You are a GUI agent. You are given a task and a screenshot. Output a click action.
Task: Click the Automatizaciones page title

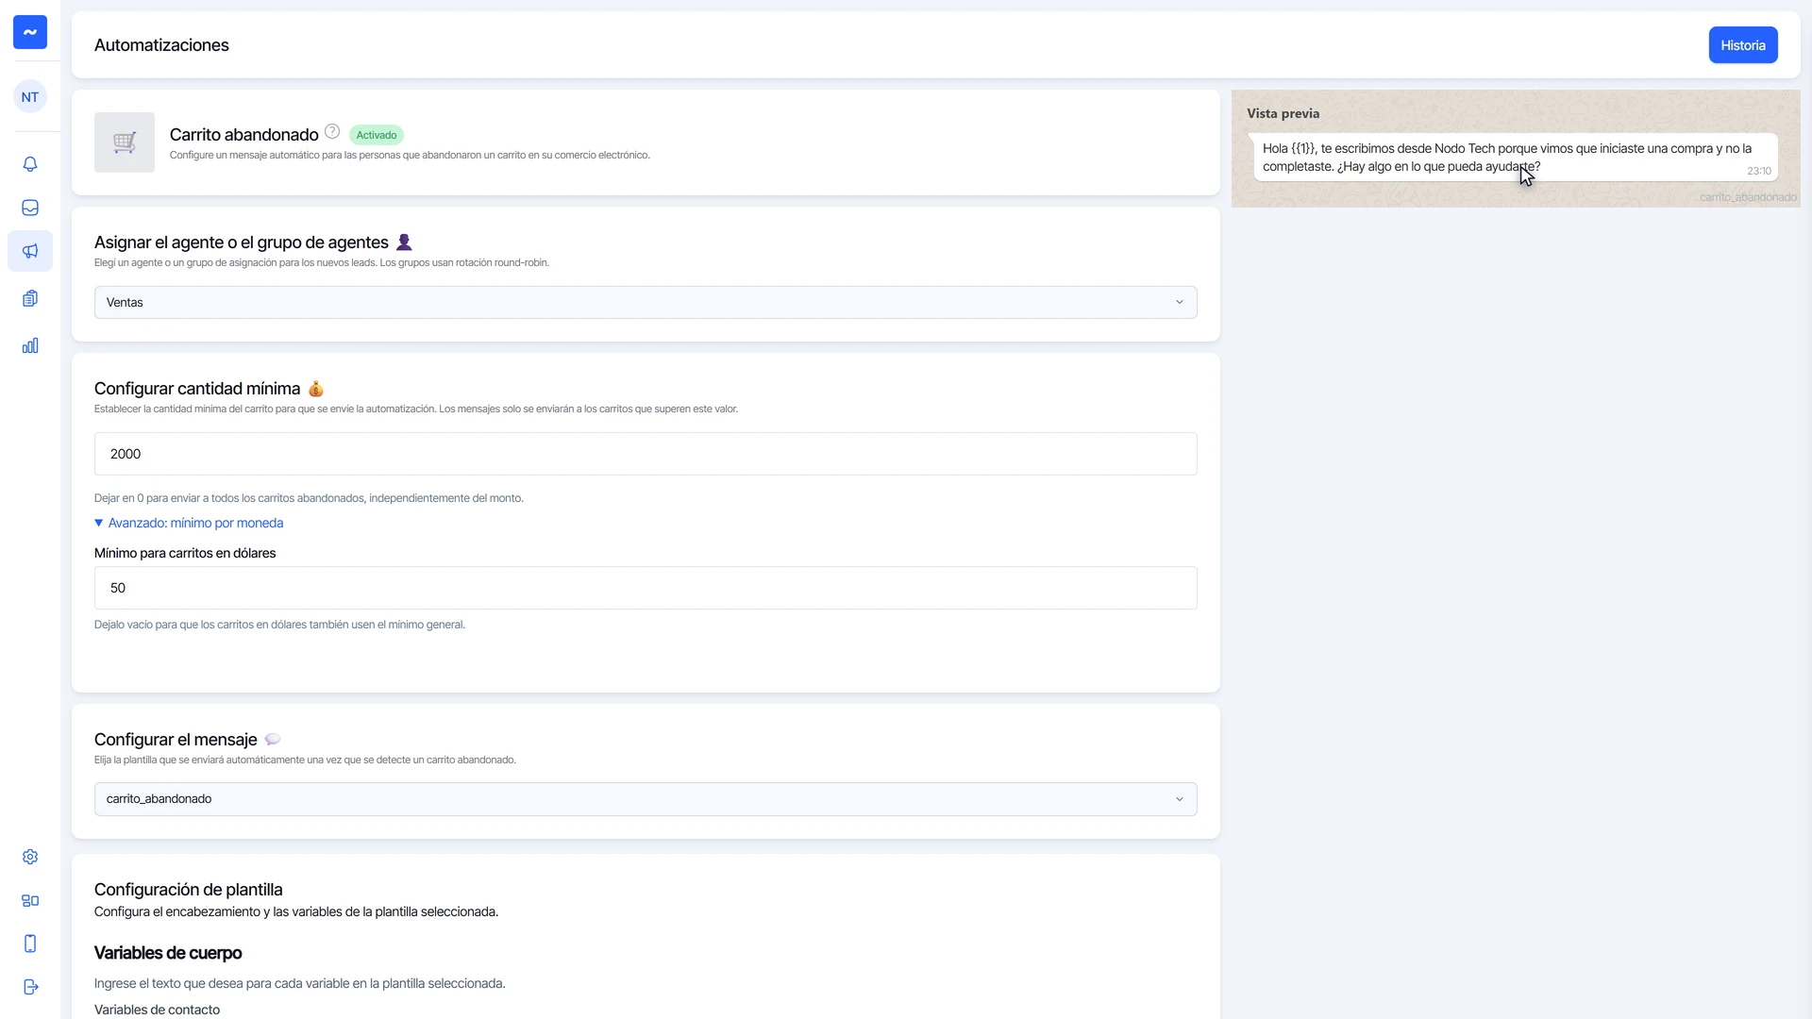(x=161, y=45)
